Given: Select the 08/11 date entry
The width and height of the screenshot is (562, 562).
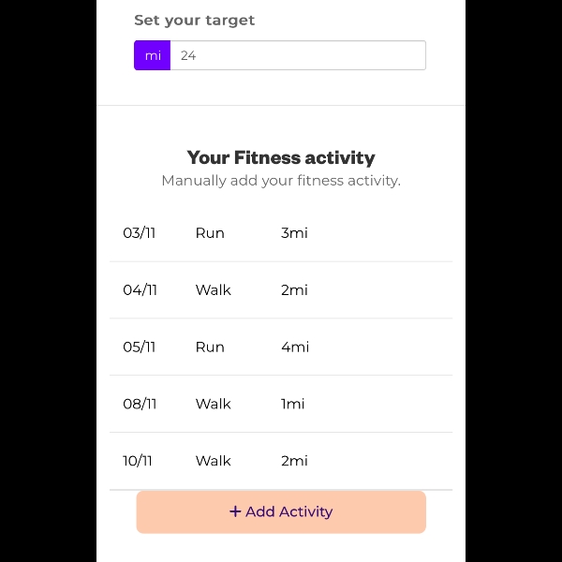Looking at the screenshot, I should (140, 405).
